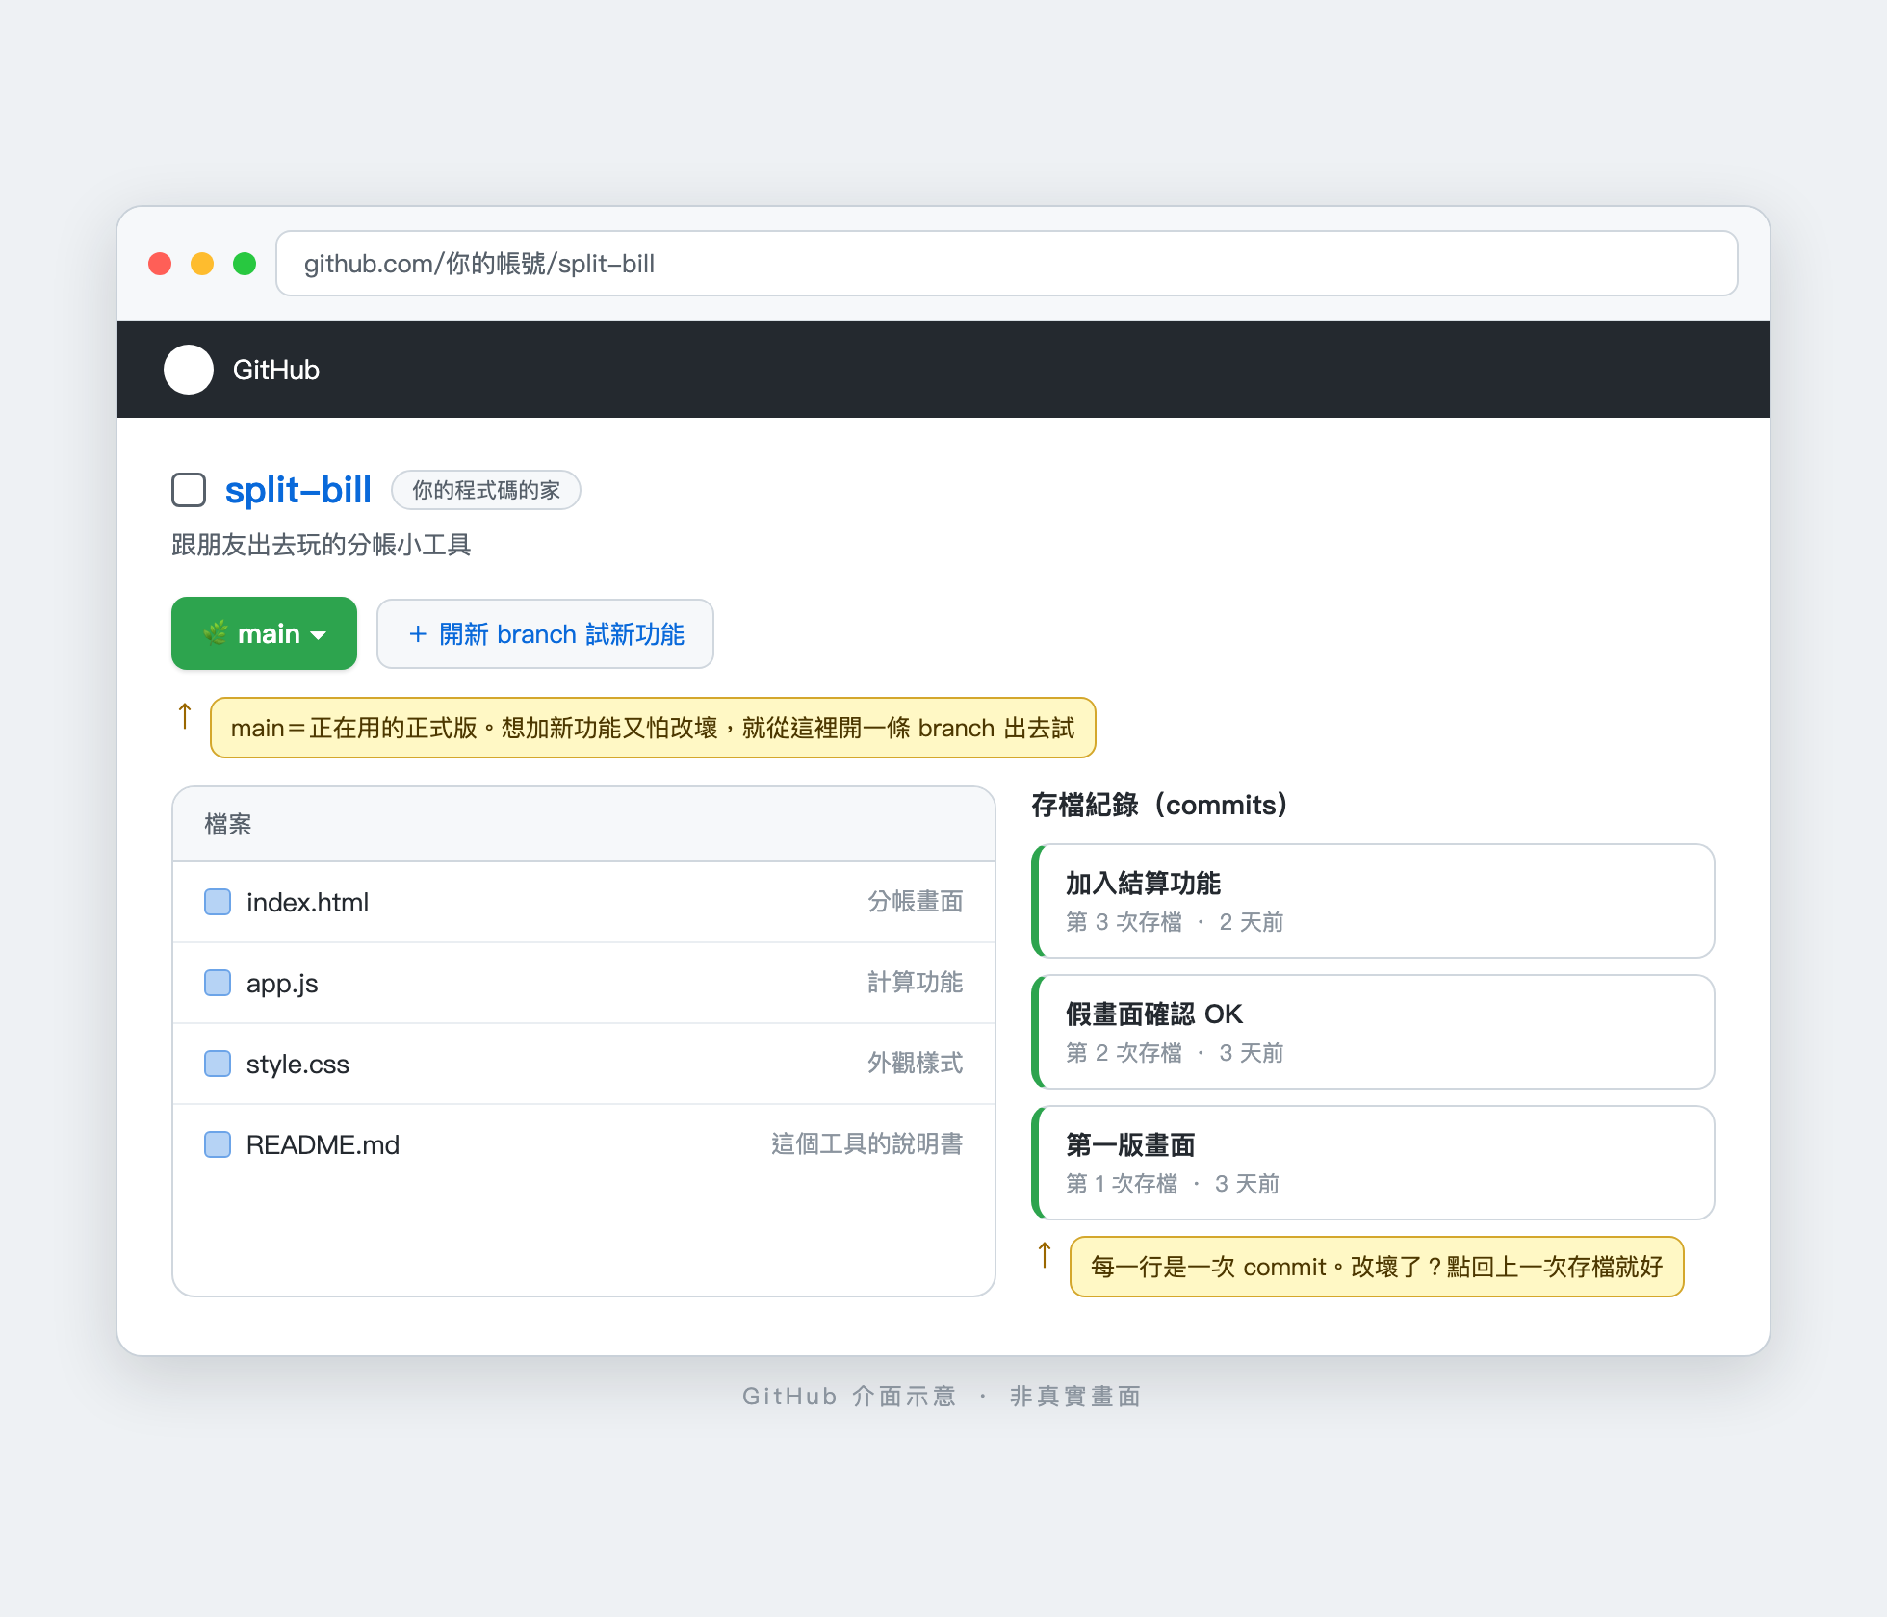
Task: Open style.css file
Action: [x=583, y=1064]
